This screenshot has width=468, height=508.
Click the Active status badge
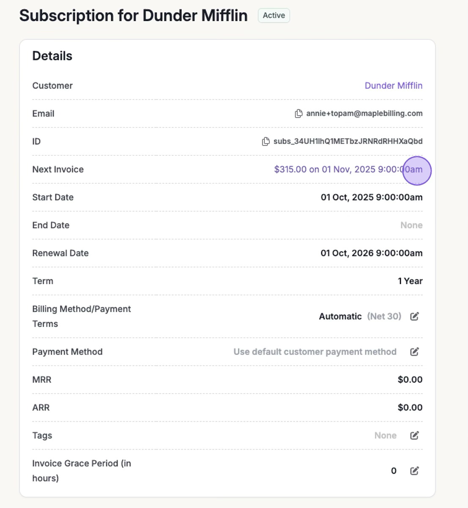(274, 16)
